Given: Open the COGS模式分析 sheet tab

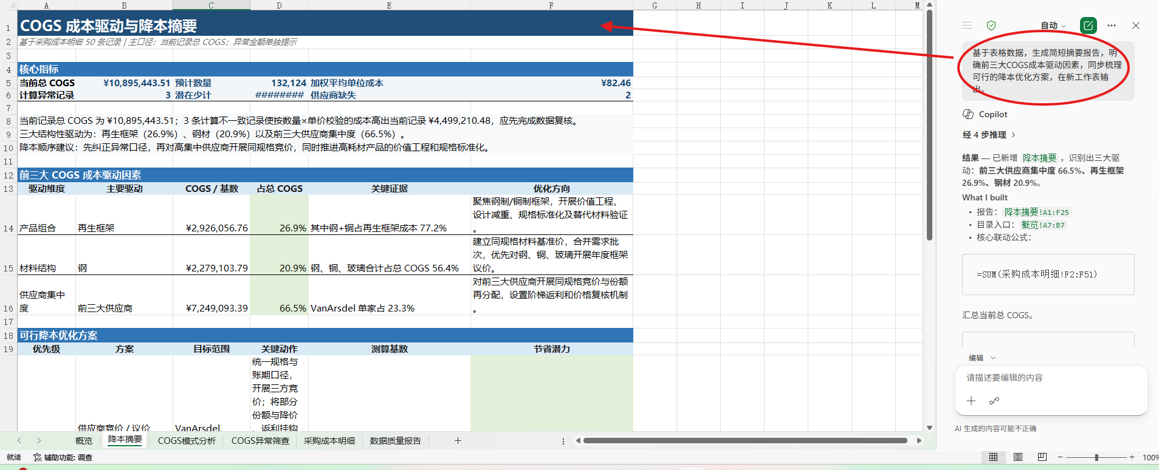Looking at the screenshot, I should click(187, 441).
